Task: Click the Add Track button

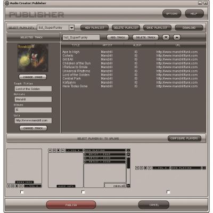Action: tap(118, 37)
